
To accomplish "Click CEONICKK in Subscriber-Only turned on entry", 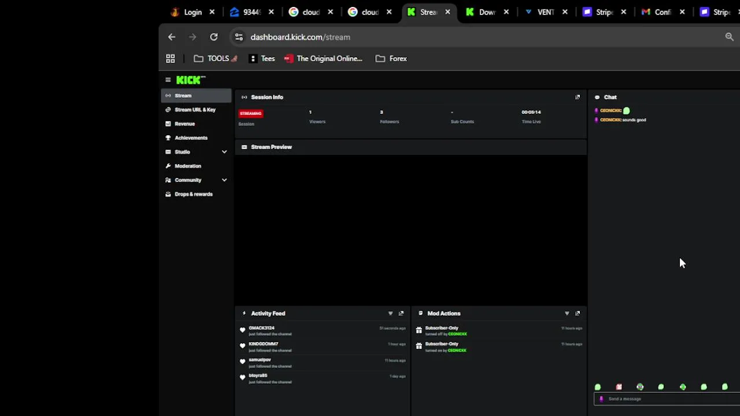I will 457,350.
